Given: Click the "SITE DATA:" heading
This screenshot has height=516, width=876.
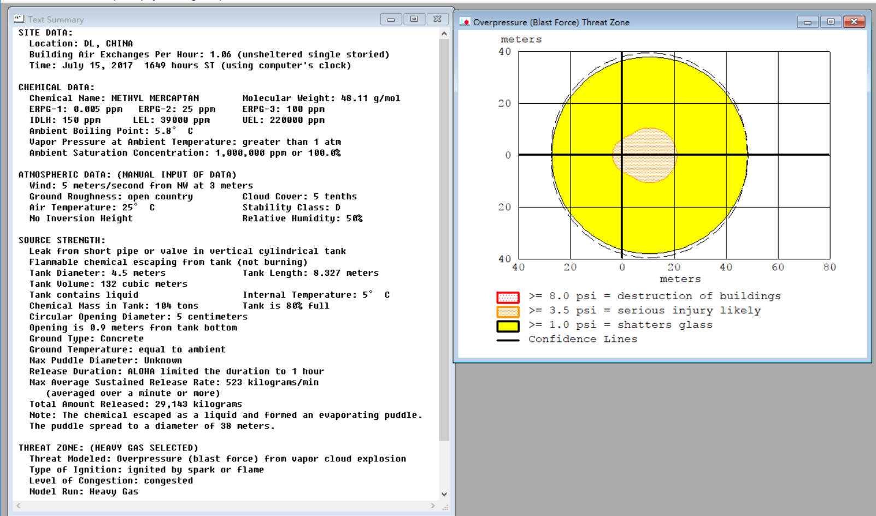Looking at the screenshot, I should (45, 33).
